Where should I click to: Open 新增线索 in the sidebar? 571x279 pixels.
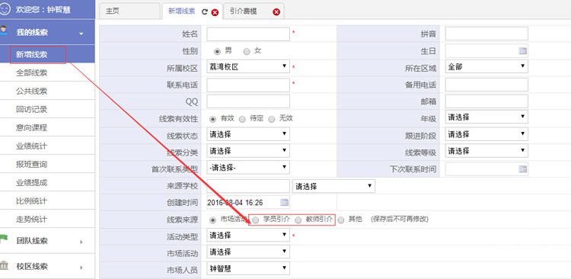click(x=47, y=54)
